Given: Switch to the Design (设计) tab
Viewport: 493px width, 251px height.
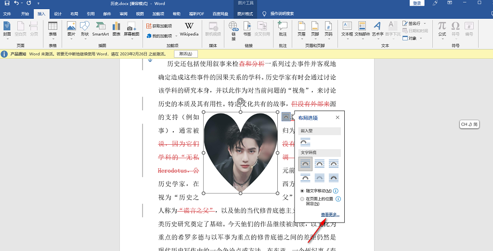Looking at the screenshot, I should click(x=58, y=14).
